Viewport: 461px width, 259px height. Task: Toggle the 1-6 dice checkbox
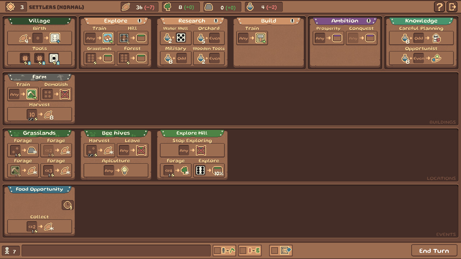250,250
